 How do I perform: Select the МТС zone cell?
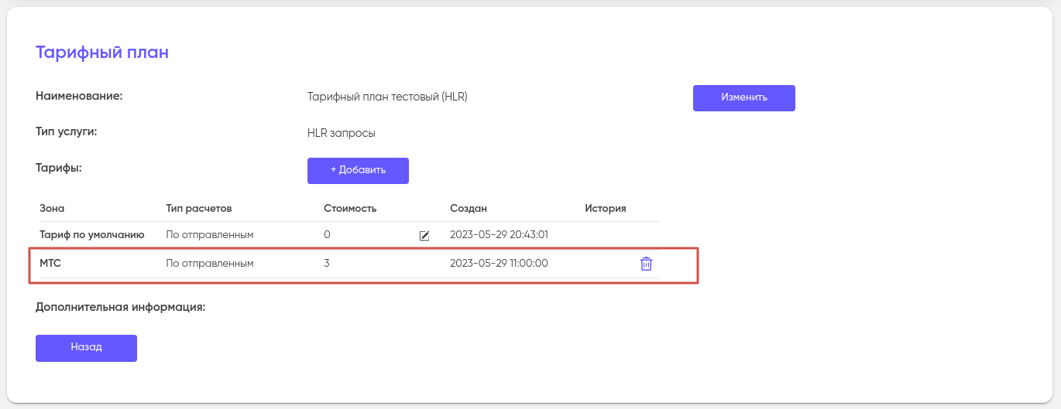50,264
